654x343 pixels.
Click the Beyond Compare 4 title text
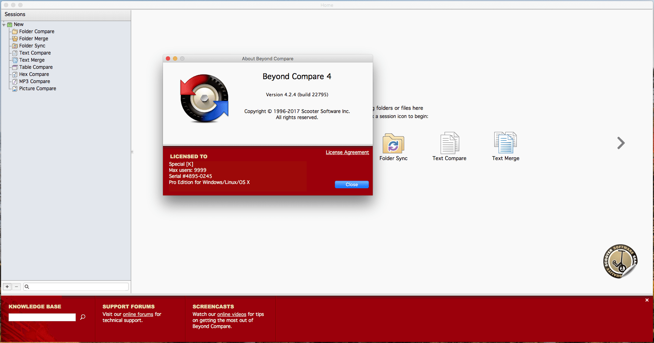(297, 77)
